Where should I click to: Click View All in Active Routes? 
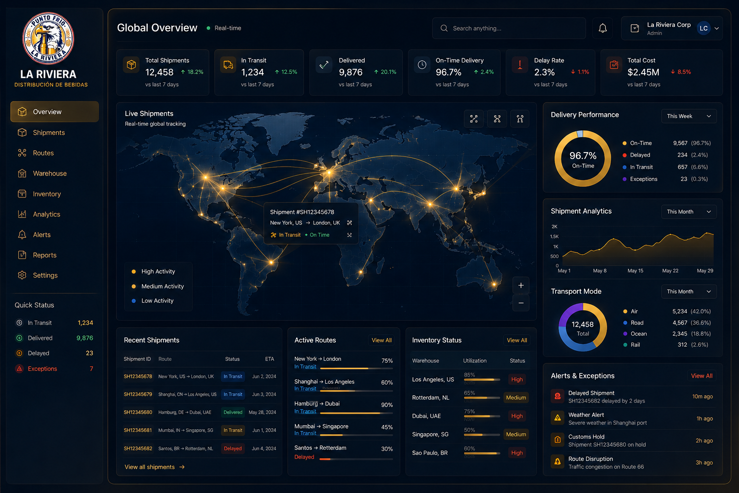(x=382, y=340)
